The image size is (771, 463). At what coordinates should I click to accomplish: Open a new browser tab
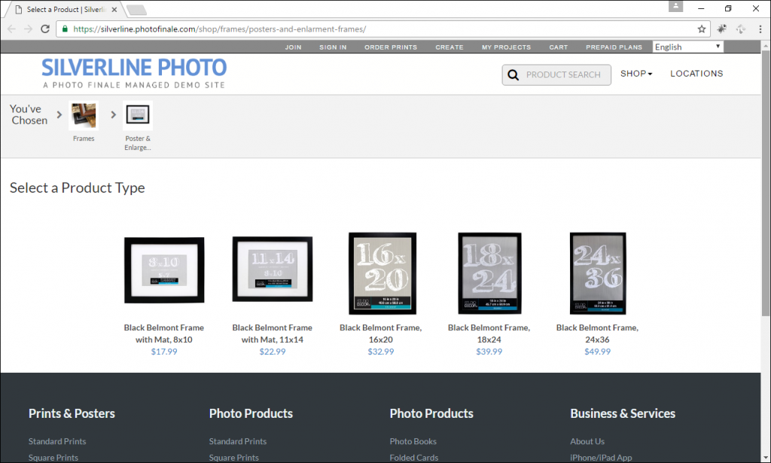tap(136, 9)
